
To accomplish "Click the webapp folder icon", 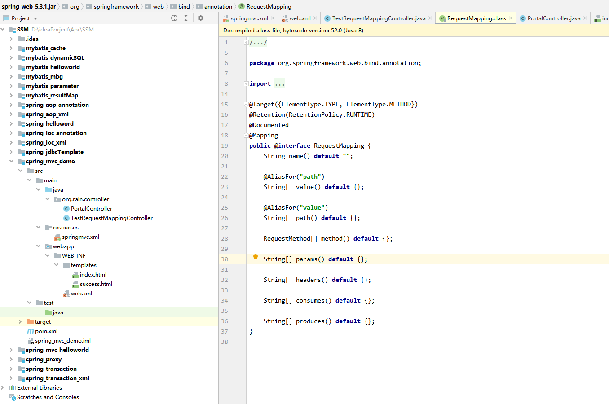I will point(49,246).
